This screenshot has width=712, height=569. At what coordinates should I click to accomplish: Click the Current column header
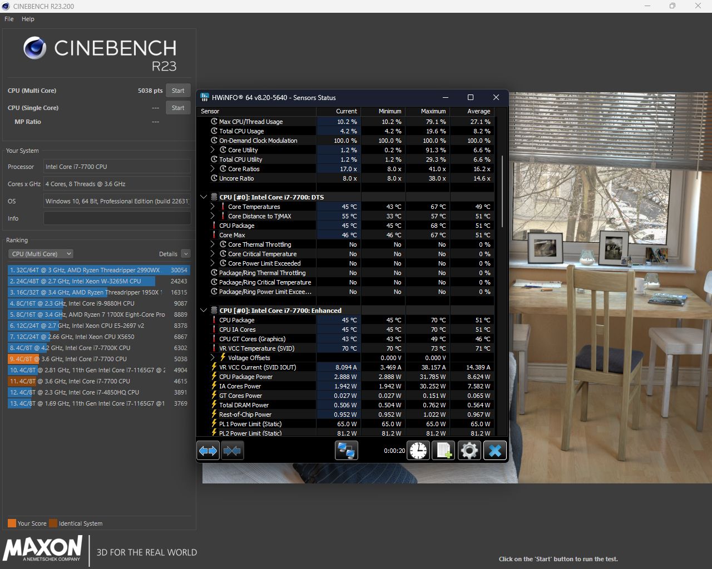pos(339,111)
